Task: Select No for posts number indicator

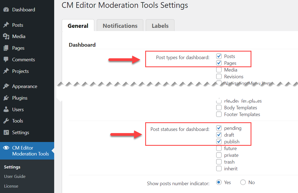Action: click(243, 182)
